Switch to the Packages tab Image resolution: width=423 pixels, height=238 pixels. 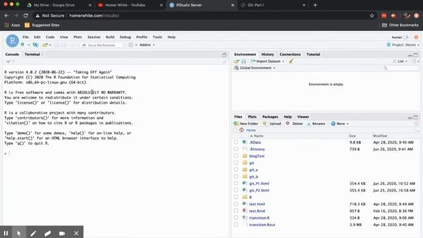pos(270,117)
